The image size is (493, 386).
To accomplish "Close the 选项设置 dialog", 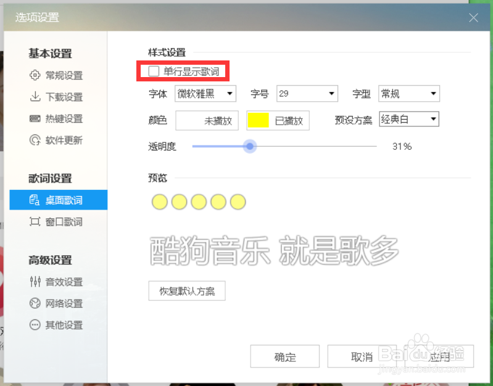I will (473, 18).
